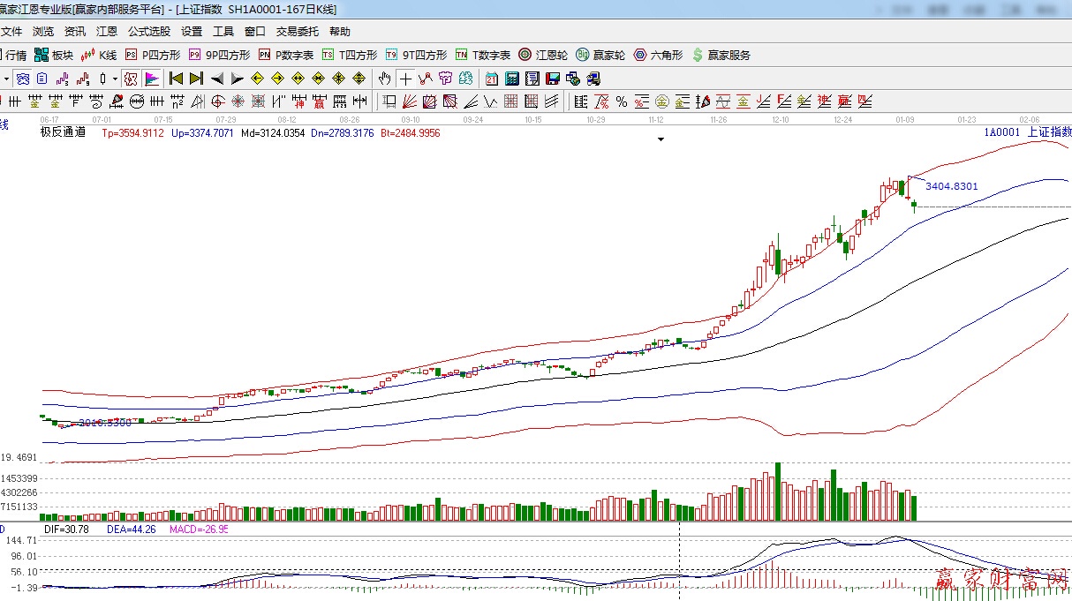Image resolution: width=1072 pixels, height=601 pixels.
Task: Activate the crosshair cursor tool
Action: click(x=405, y=79)
